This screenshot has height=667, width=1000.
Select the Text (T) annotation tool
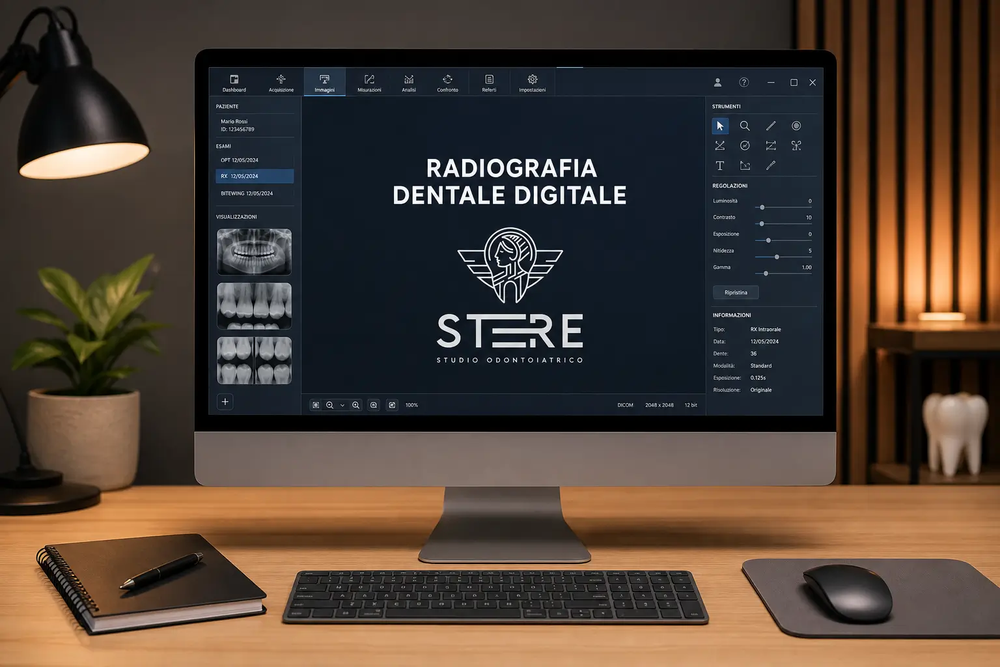[x=720, y=165]
